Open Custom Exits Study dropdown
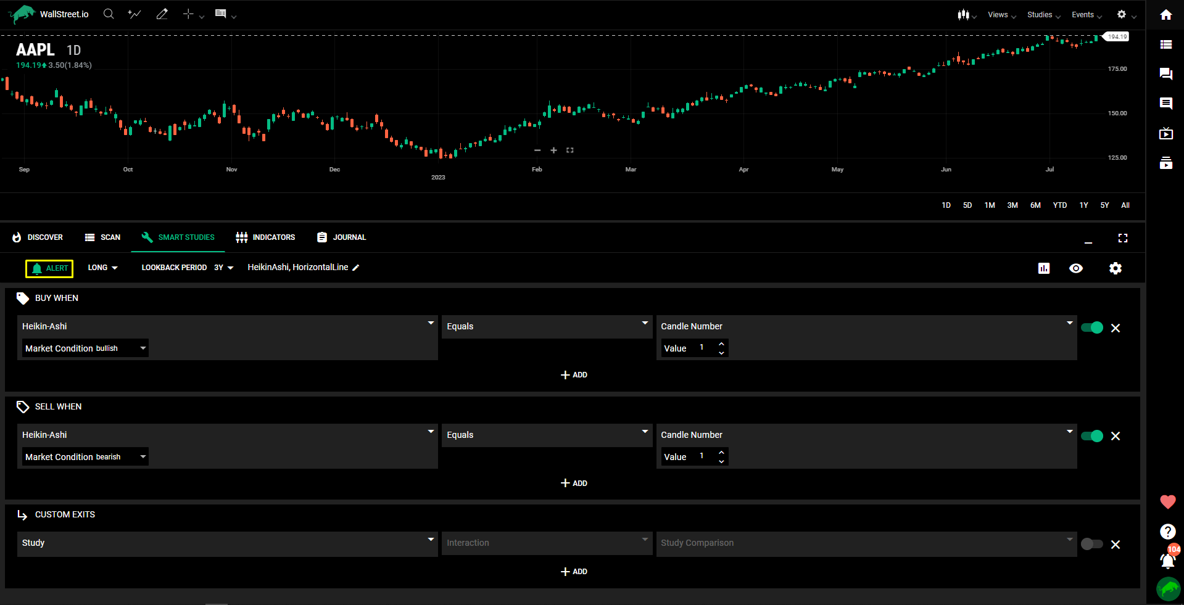This screenshot has height=605, width=1184. [228, 543]
